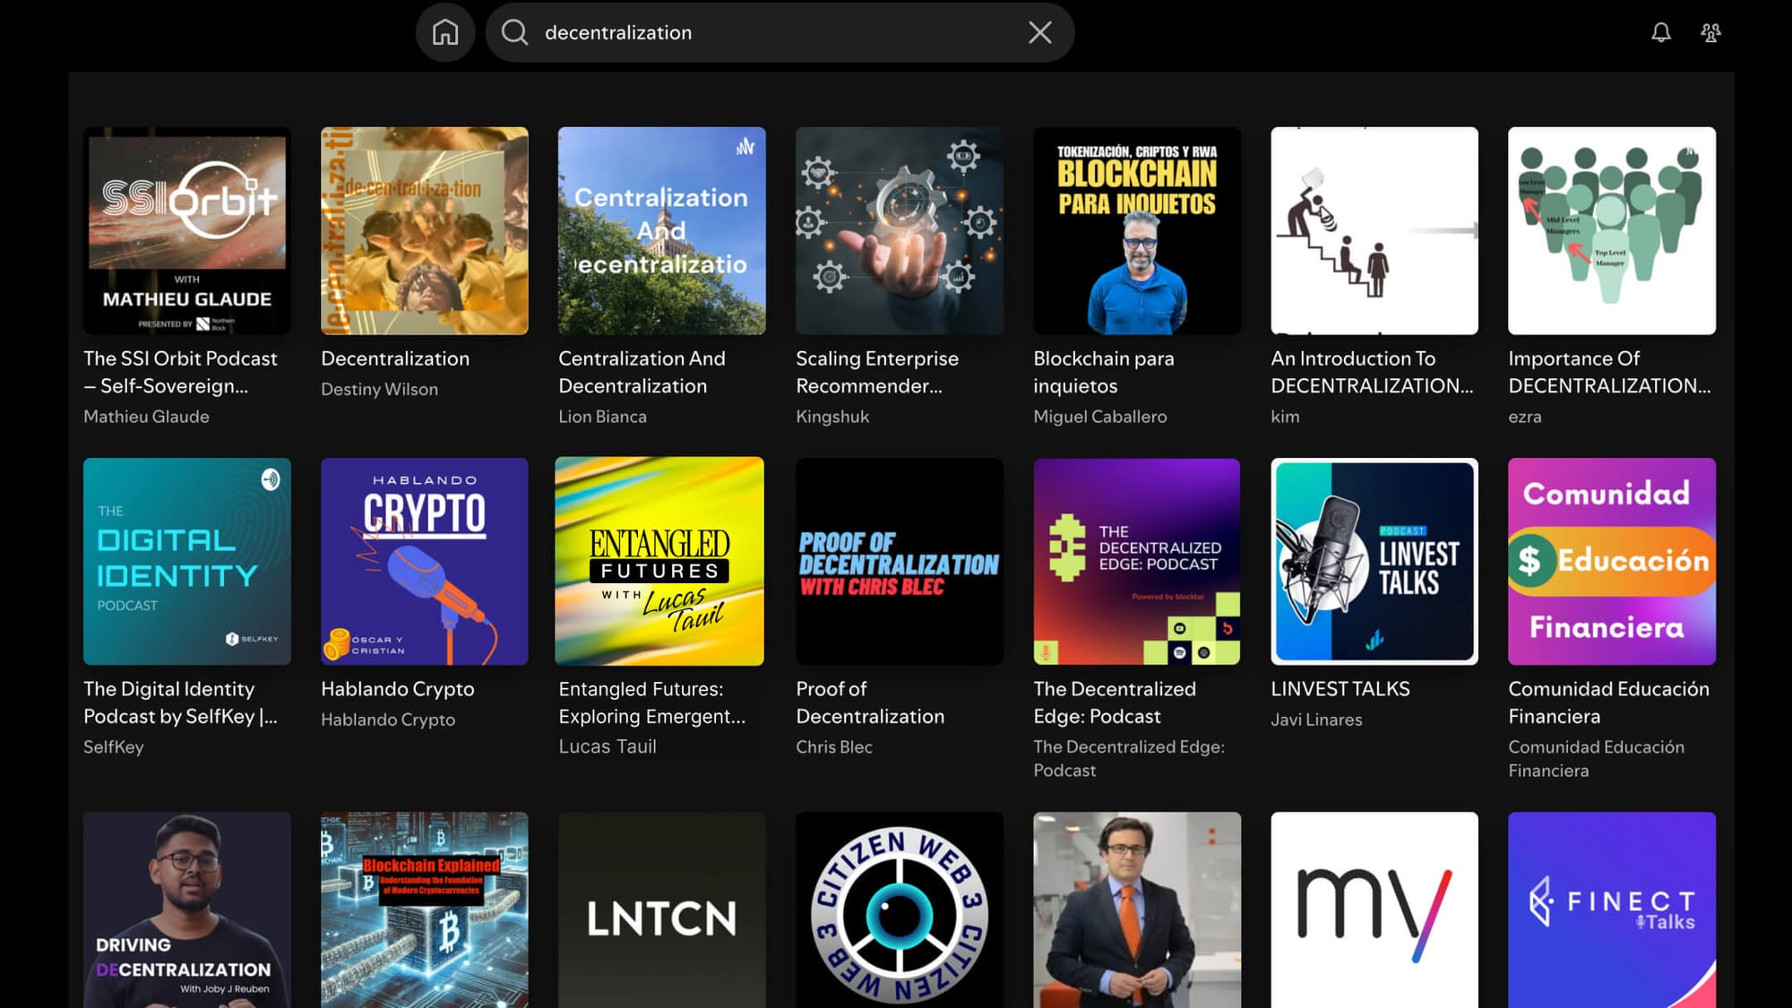Open Scaling Enterprise Recommender cover
This screenshot has height=1008, width=1792.
pos(900,230)
